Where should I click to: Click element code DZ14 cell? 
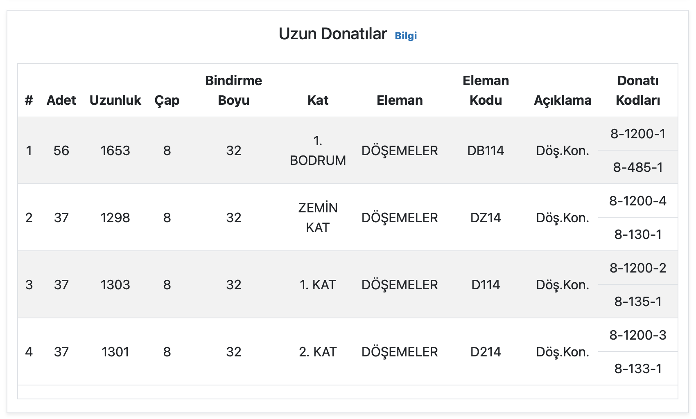click(x=486, y=218)
